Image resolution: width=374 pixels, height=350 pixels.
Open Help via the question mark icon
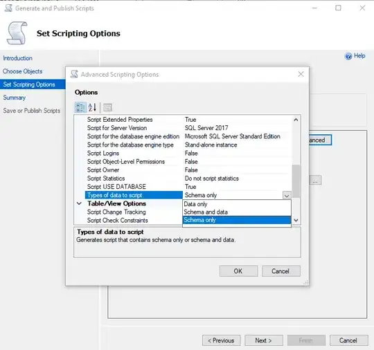coord(348,56)
